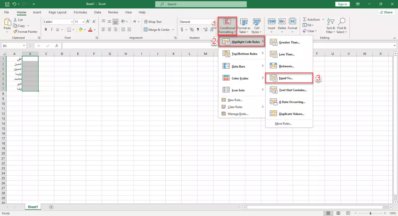Click the Insert Function fx icon
The height and width of the screenshot is (216, 398).
click(x=57, y=46)
